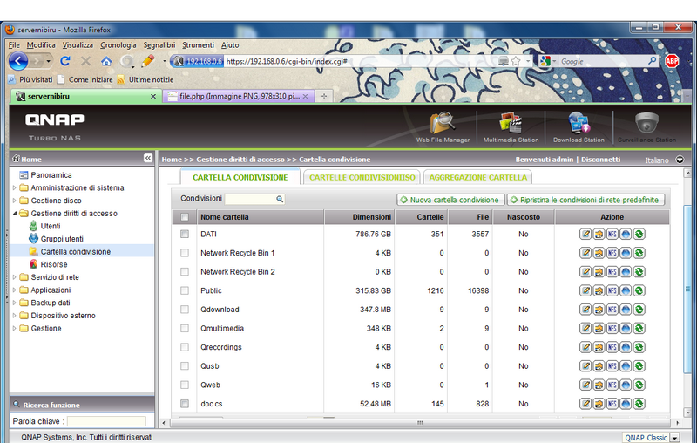The width and height of the screenshot is (697, 443).
Task: Click refresh icon for Qmultimedia row
Action: (x=639, y=329)
